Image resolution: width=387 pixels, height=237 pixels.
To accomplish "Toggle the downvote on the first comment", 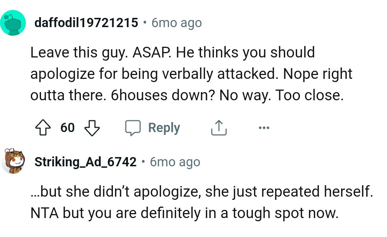I will [x=92, y=127].
